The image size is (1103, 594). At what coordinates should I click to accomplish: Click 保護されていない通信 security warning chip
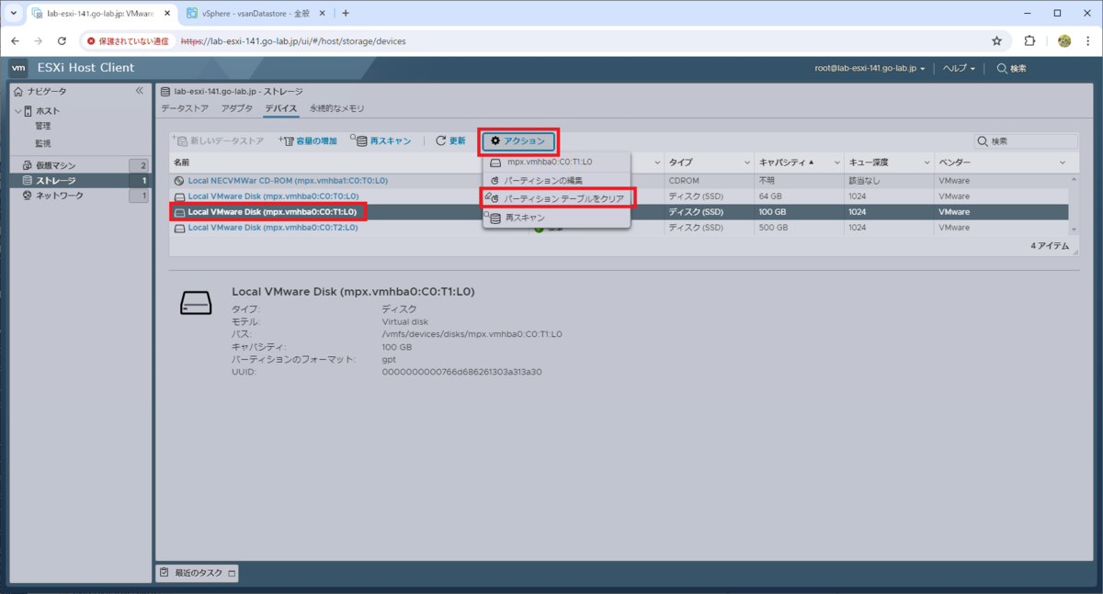[128, 41]
